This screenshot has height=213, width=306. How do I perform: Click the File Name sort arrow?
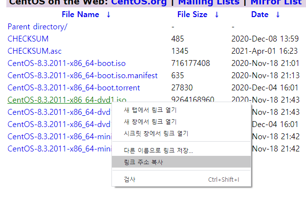109,15
